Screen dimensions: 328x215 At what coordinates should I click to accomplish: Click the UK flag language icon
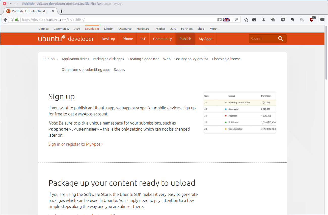pyautogui.click(x=227, y=20)
